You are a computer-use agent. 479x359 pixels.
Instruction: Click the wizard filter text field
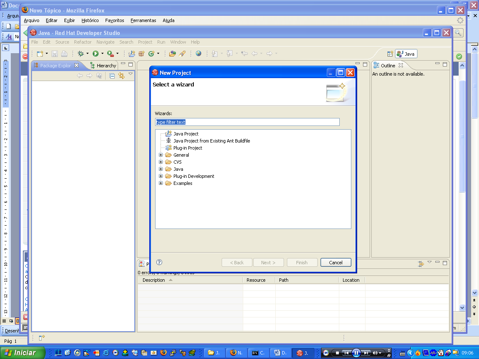247,122
